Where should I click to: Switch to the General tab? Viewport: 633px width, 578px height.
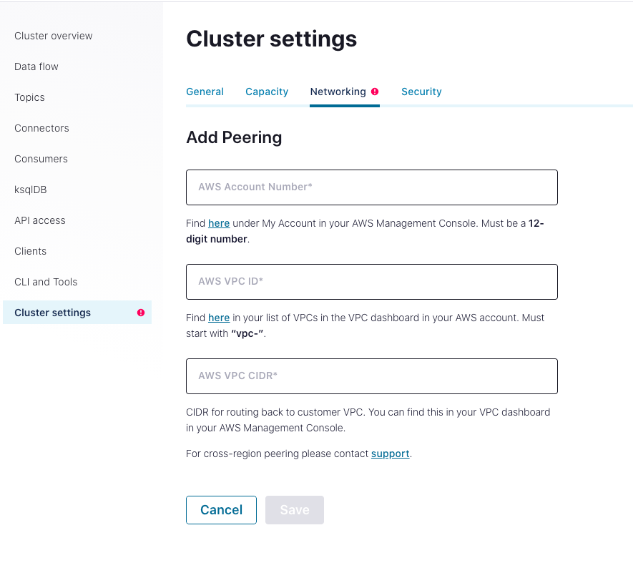[205, 92]
